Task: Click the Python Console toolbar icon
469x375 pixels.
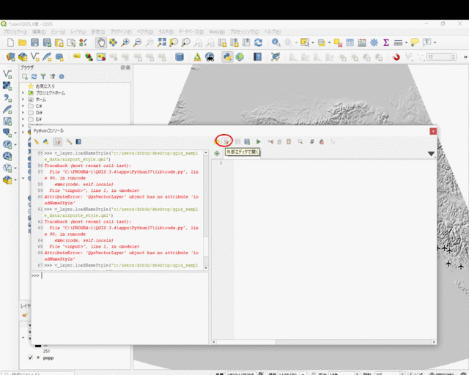Action: click(227, 57)
